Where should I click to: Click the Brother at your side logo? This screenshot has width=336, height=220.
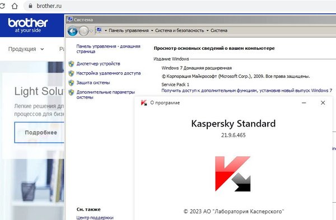28,25
